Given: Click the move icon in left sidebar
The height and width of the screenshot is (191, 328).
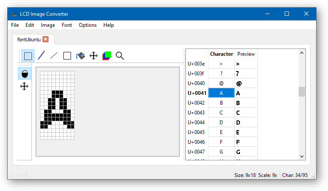Looking at the screenshot, I should click(24, 86).
